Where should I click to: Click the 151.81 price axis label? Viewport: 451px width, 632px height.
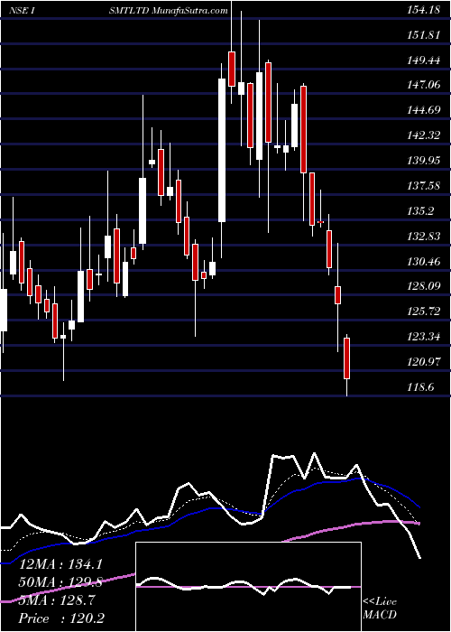click(x=424, y=35)
